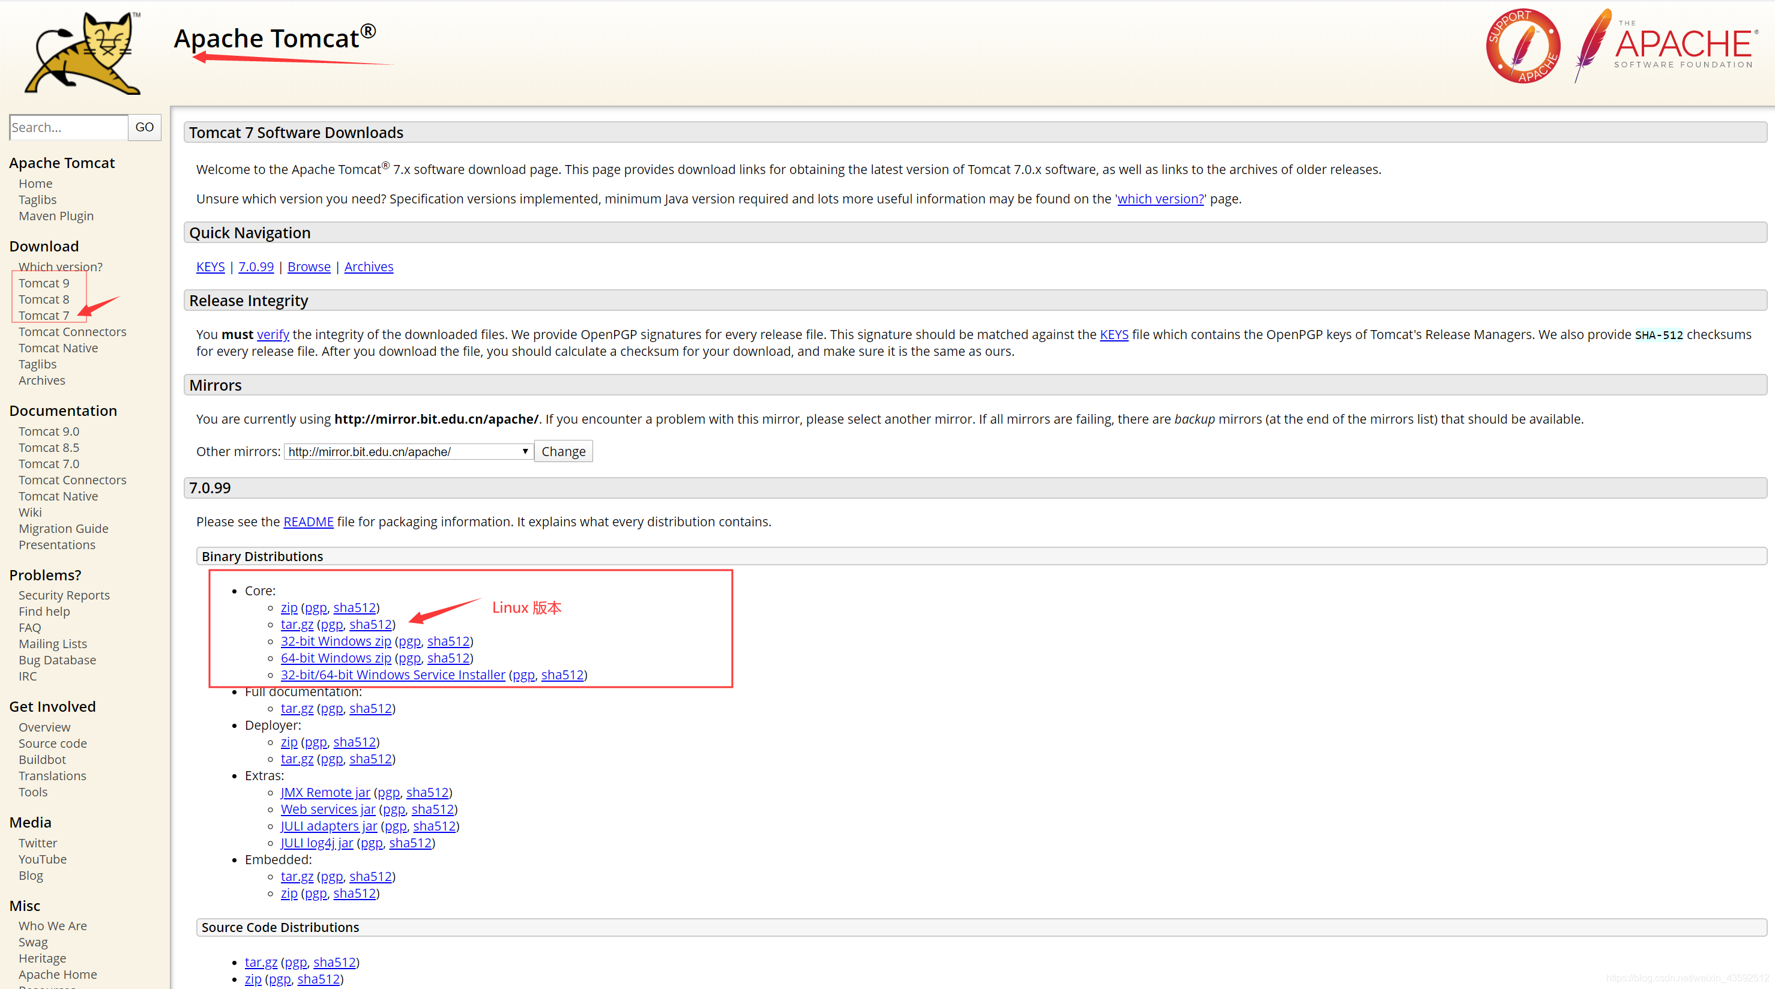Screen dimensions: 1775x989
Task: Download Core zip distribution
Action: coord(289,607)
